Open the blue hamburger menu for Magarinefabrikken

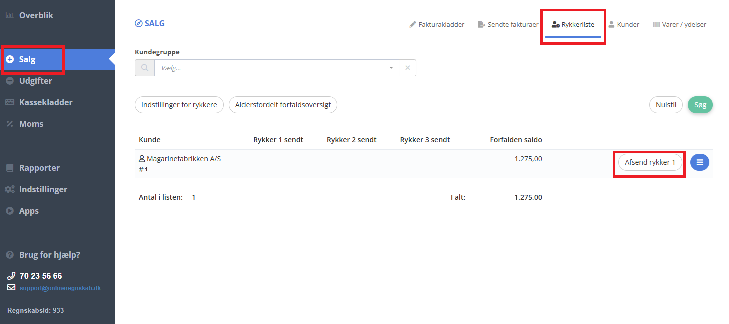tap(699, 162)
